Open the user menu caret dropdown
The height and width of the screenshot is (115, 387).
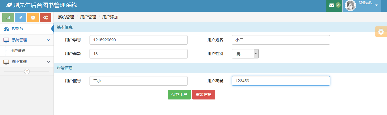tap(376, 5)
